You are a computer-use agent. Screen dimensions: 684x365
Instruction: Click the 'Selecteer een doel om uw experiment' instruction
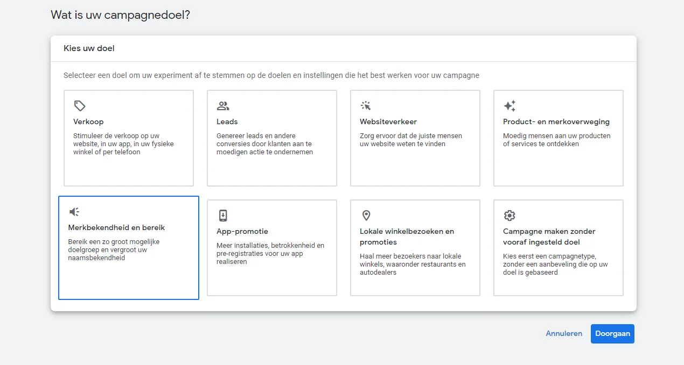point(271,75)
